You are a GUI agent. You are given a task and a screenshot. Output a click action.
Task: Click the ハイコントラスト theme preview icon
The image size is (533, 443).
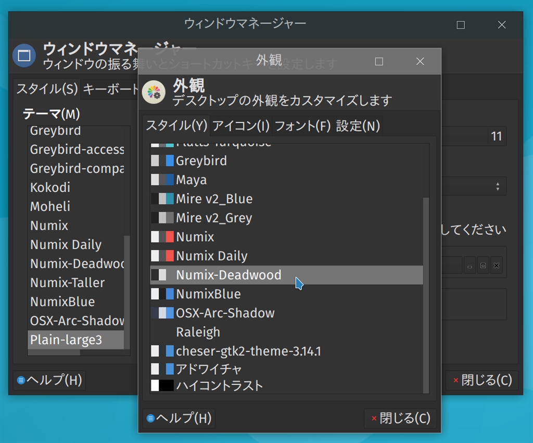coord(162,385)
